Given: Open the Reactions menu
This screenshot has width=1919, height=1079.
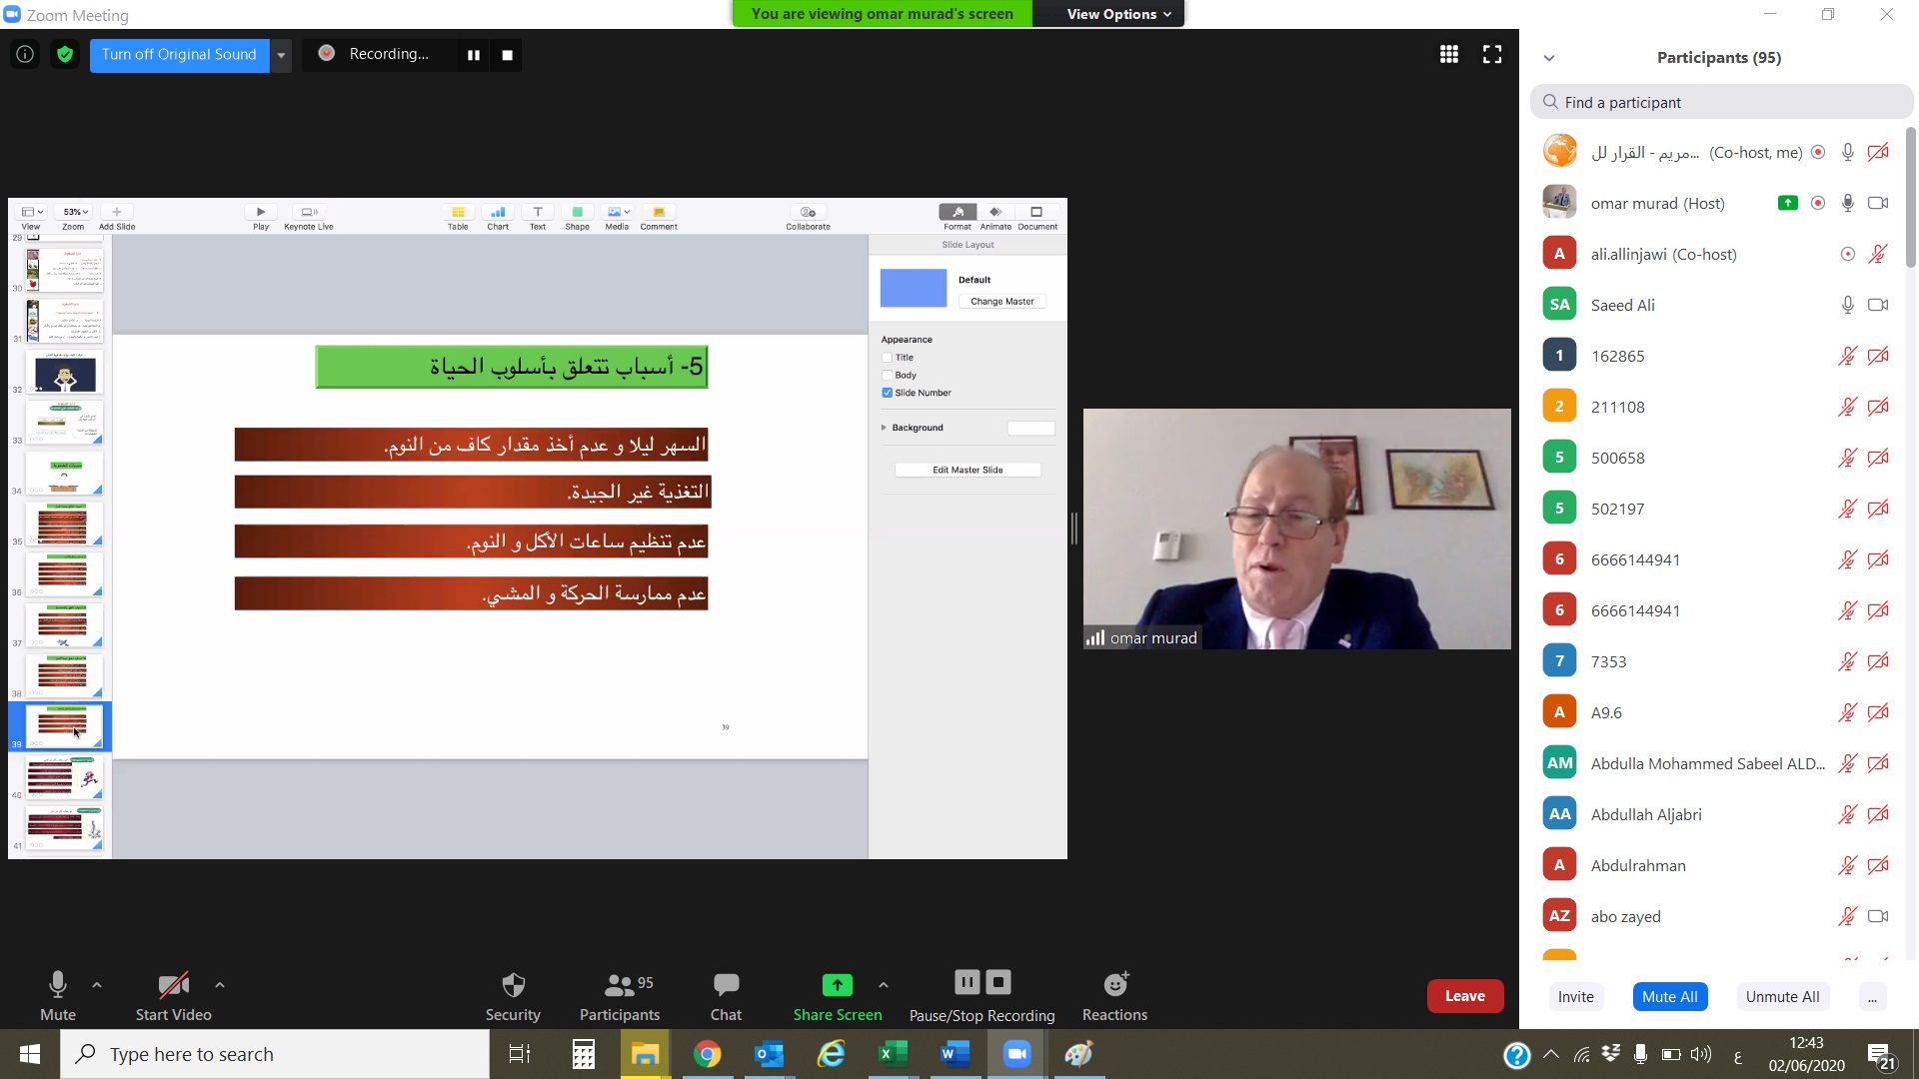Looking at the screenshot, I should [1114, 995].
